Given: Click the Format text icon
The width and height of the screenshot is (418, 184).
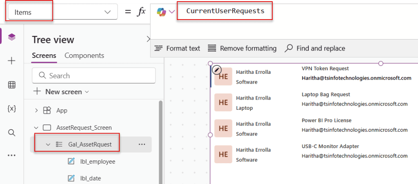Looking at the screenshot, I should point(159,48).
